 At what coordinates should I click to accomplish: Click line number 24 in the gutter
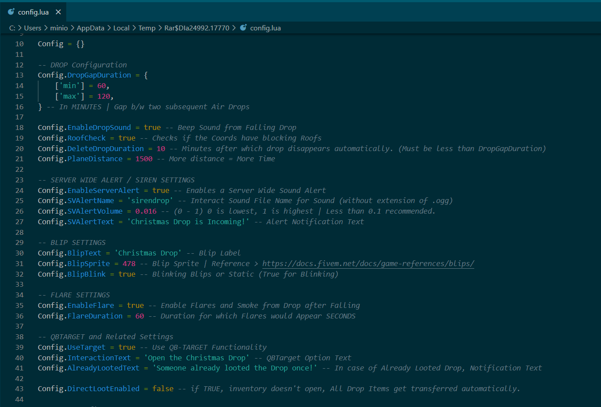pyautogui.click(x=19, y=190)
